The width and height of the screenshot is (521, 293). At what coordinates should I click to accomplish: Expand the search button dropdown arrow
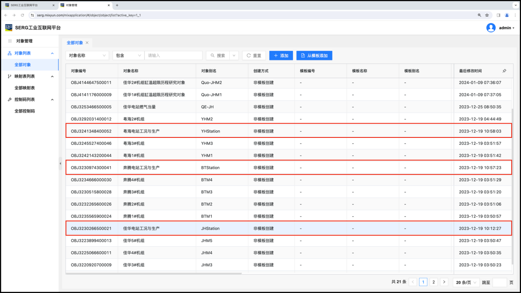(x=234, y=55)
